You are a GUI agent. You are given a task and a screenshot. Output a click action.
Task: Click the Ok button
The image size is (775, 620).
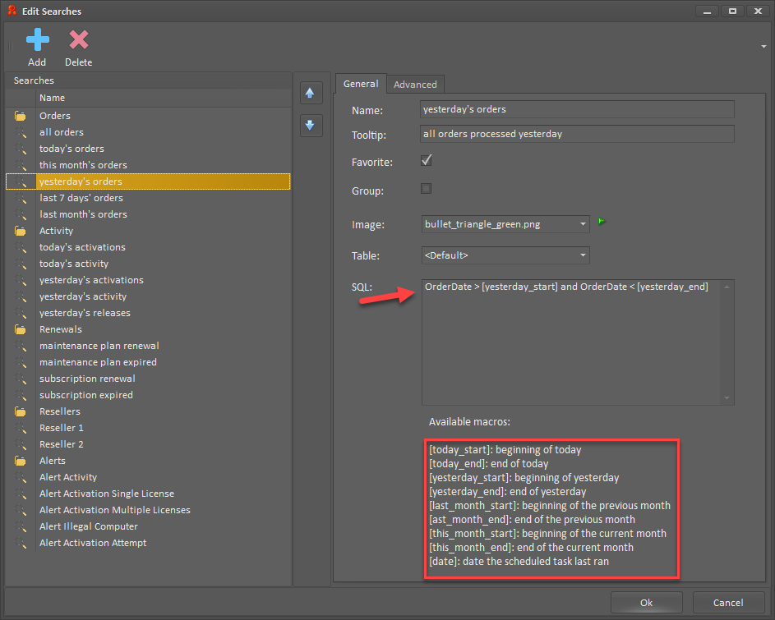tap(647, 602)
